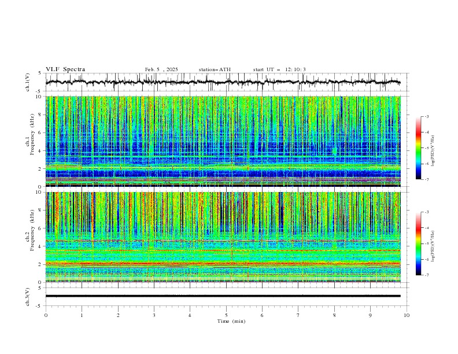This screenshot has height=354, width=458.
Task: Click the ch.1 spectrogram panel
Action: pos(223,141)
